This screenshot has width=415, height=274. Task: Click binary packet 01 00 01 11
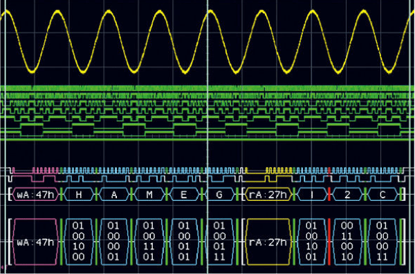tap(219, 242)
